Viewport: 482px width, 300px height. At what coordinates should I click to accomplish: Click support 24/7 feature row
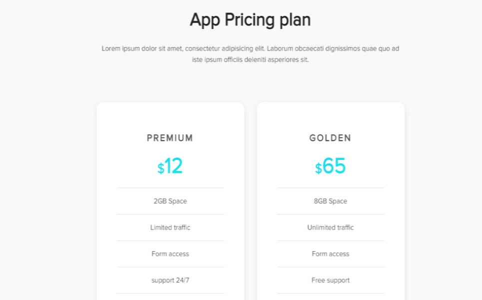pyautogui.click(x=170, y=280)
